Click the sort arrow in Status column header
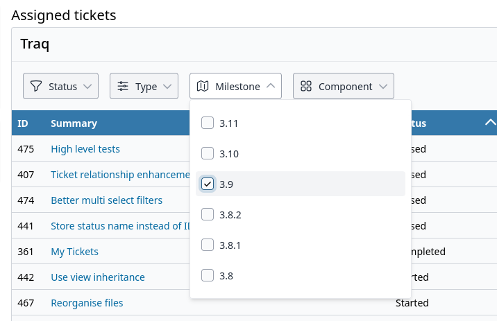The image size is (497, 321). (x=490, y=123)
